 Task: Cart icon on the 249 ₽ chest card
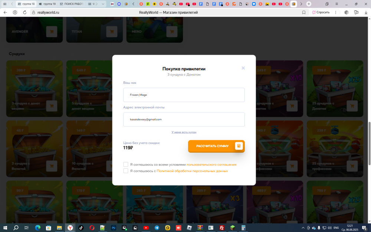(x=292, y=106)
